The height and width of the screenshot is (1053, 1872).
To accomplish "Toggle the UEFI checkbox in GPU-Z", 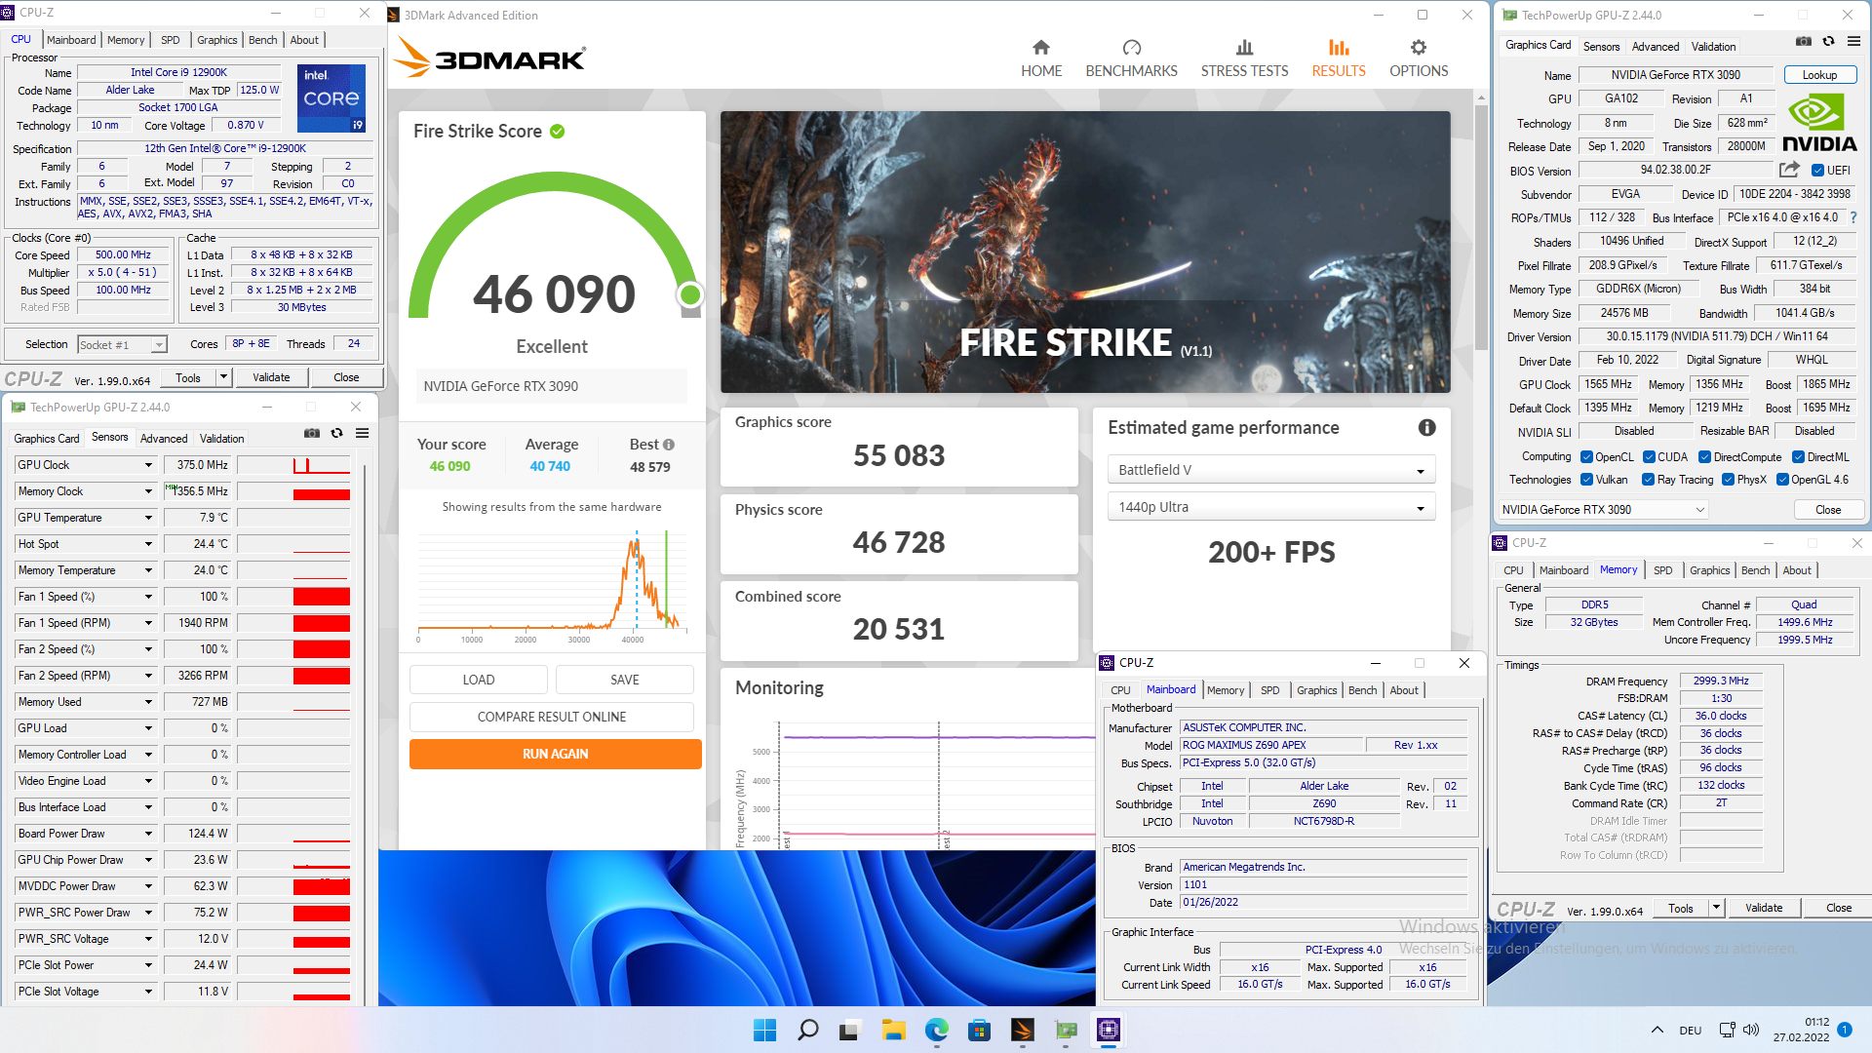I will [1817, 171].
